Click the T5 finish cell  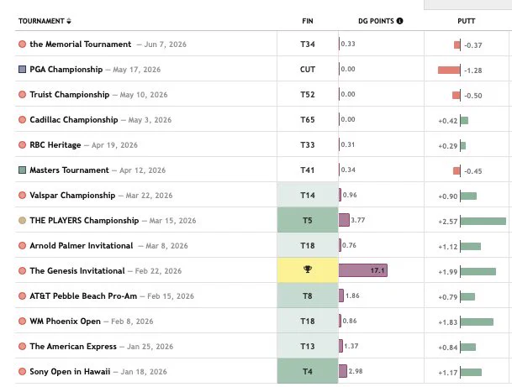click(308, 221)
